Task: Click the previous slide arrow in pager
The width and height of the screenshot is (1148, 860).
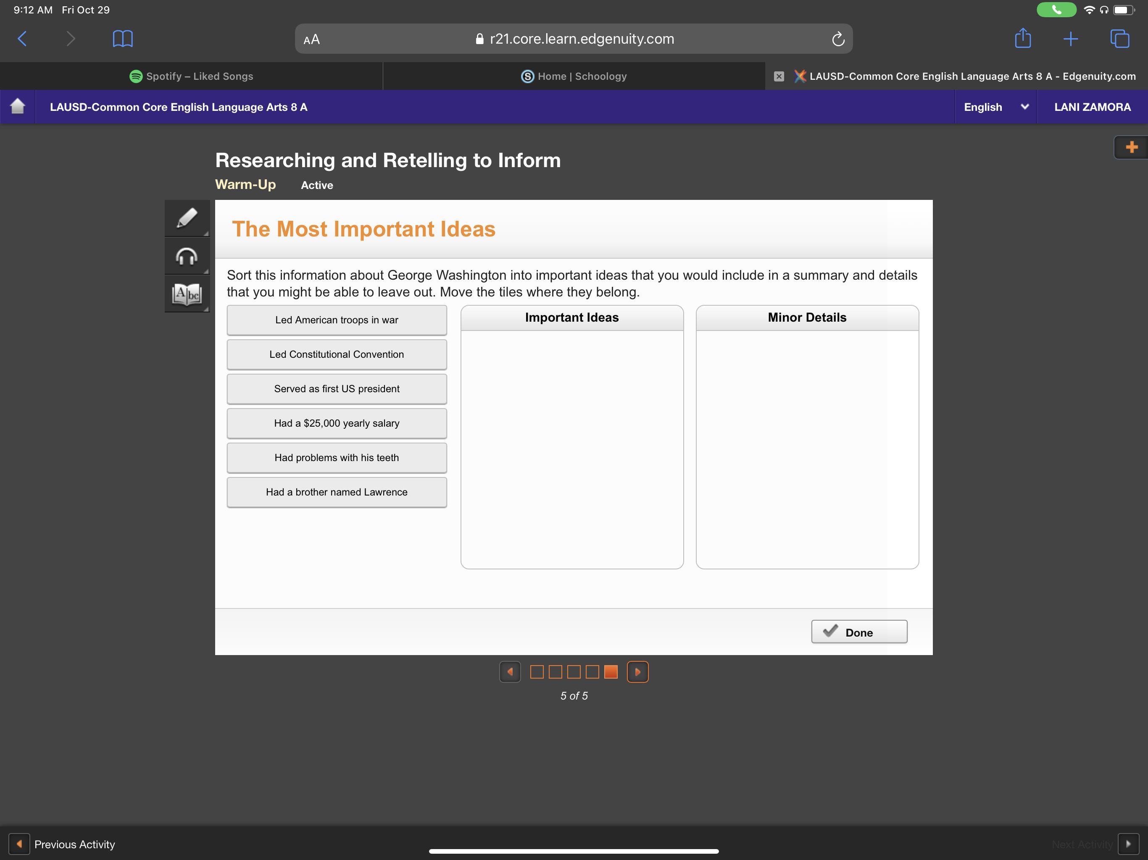Action: (x=510, y=672)
